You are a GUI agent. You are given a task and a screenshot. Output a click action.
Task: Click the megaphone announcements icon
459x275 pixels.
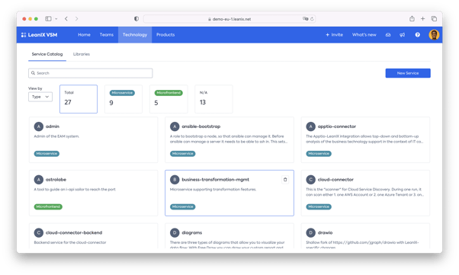point(403,35)
